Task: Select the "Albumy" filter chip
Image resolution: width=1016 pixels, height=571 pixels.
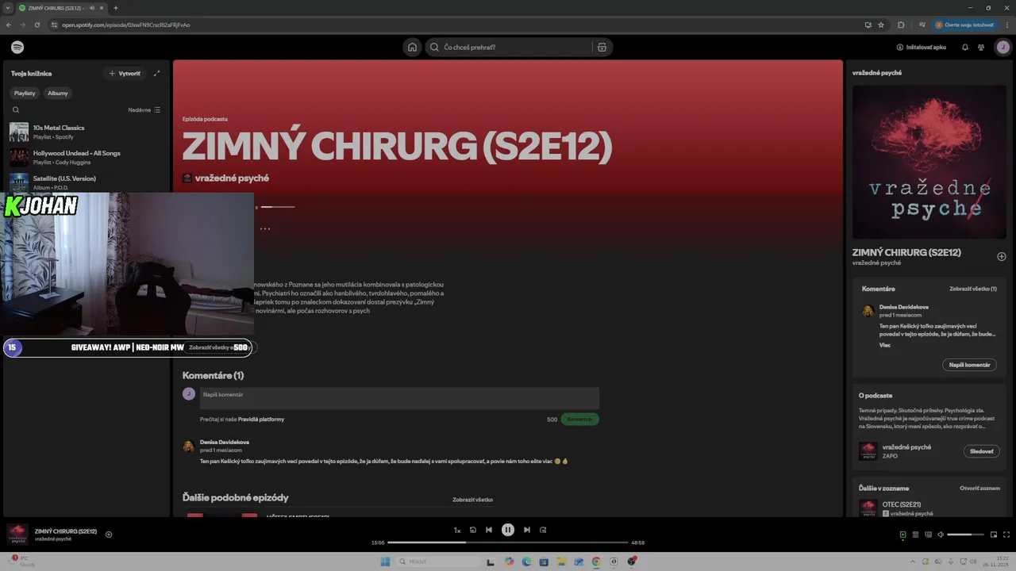Action: [x=58, y=93]
